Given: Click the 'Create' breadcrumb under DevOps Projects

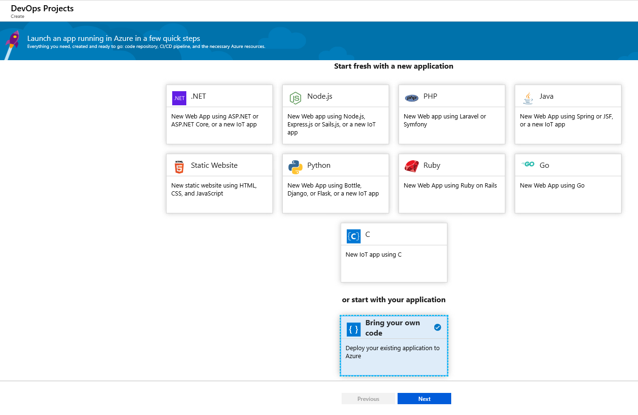Looking at the screenshot, I should 17,16.
